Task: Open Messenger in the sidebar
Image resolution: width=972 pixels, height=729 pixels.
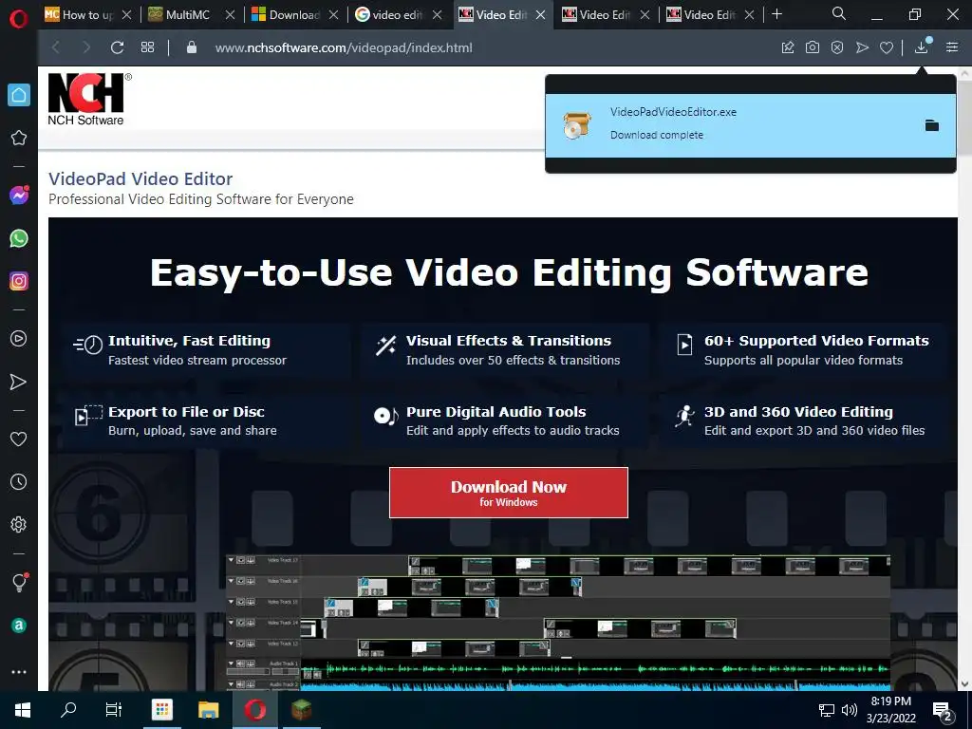Action: click(19, 196)
